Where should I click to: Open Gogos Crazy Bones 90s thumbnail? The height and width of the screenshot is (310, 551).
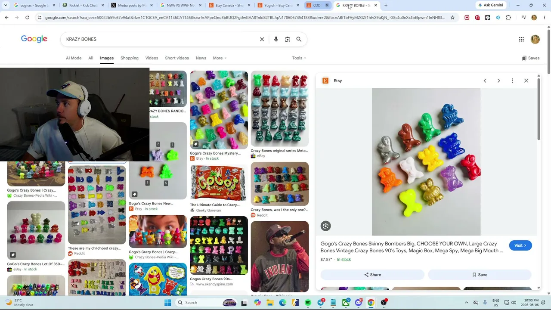(219, 245)
